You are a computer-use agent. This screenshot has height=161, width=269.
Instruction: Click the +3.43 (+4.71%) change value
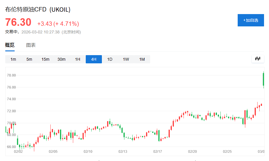coord(58,23)
